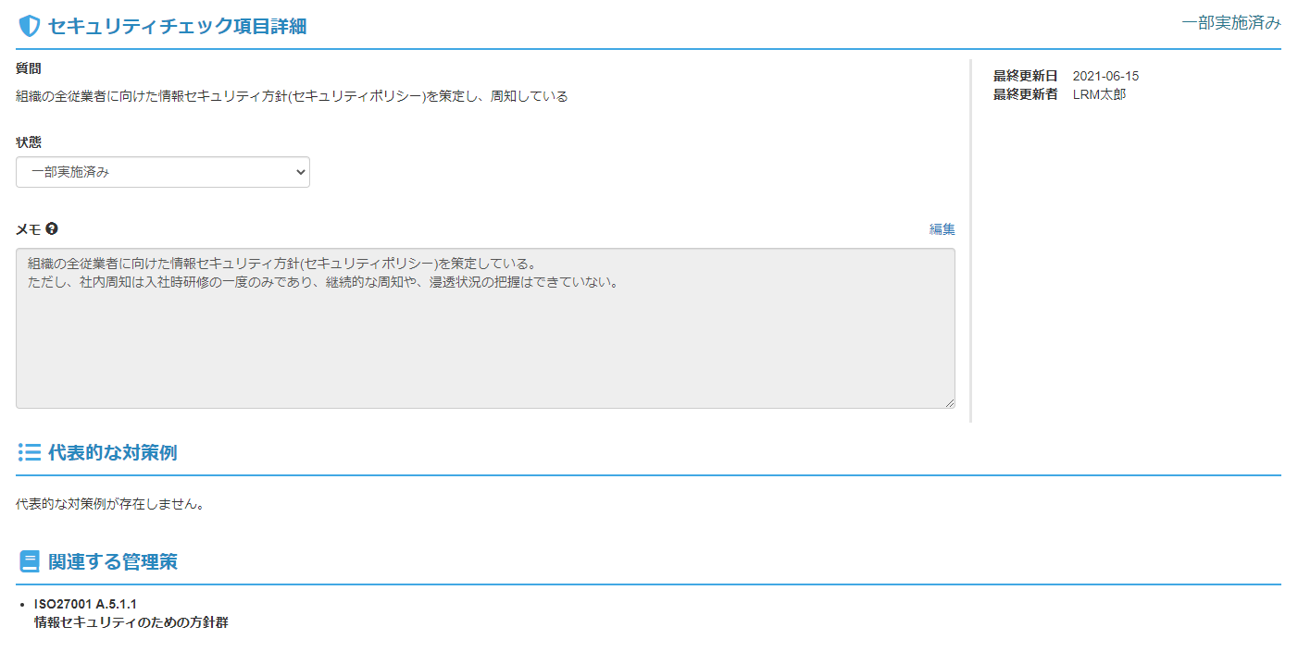The image size is (1298, 664).
Task: Open the 状態 dropdown showing 一部実施済み
Action: (163, 172)
